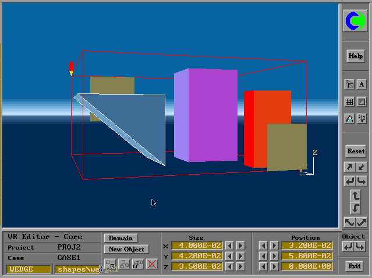Click the text 'A' icon beside object select
This screenshot has height=278, width=372.
pos(362,85)
